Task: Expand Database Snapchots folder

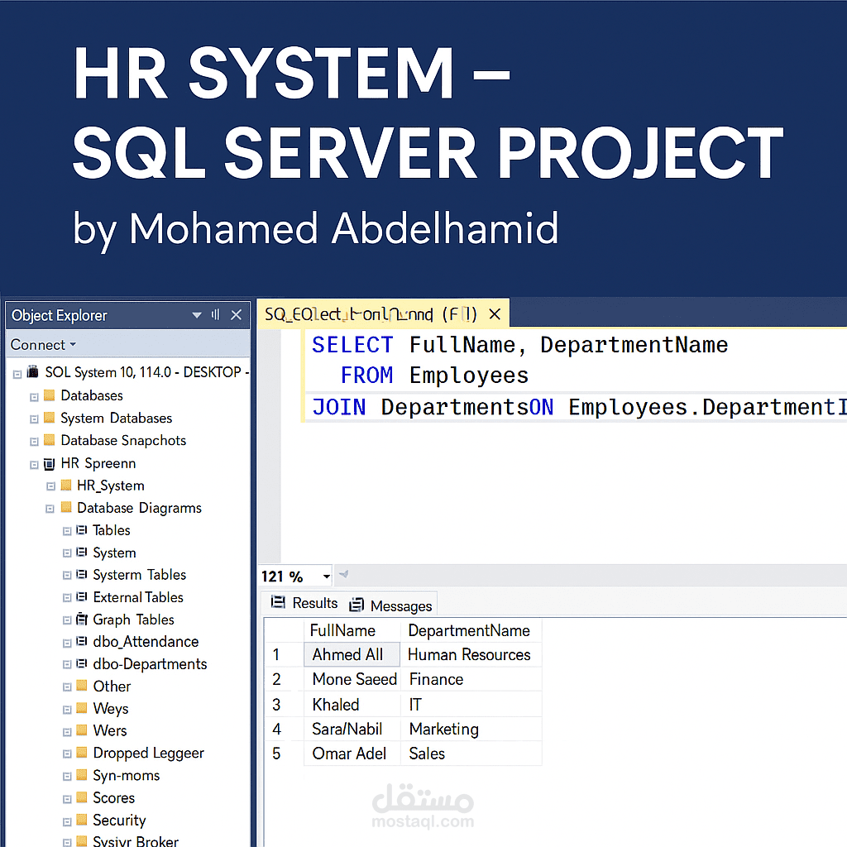Action: [x=34, y=442]
